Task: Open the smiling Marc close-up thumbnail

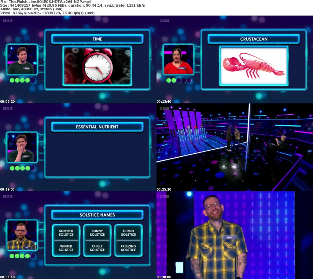Action: [x=235, y=235]
